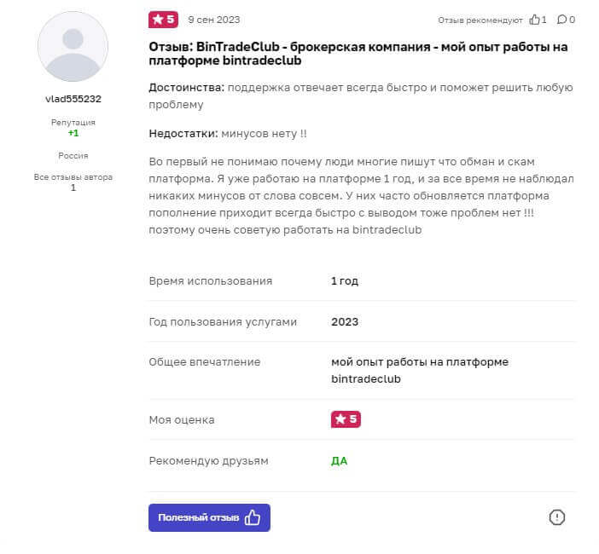Screen dimensions: 599x554
Task: Click the +1 reputation value
Action: (x=73, y=134)
